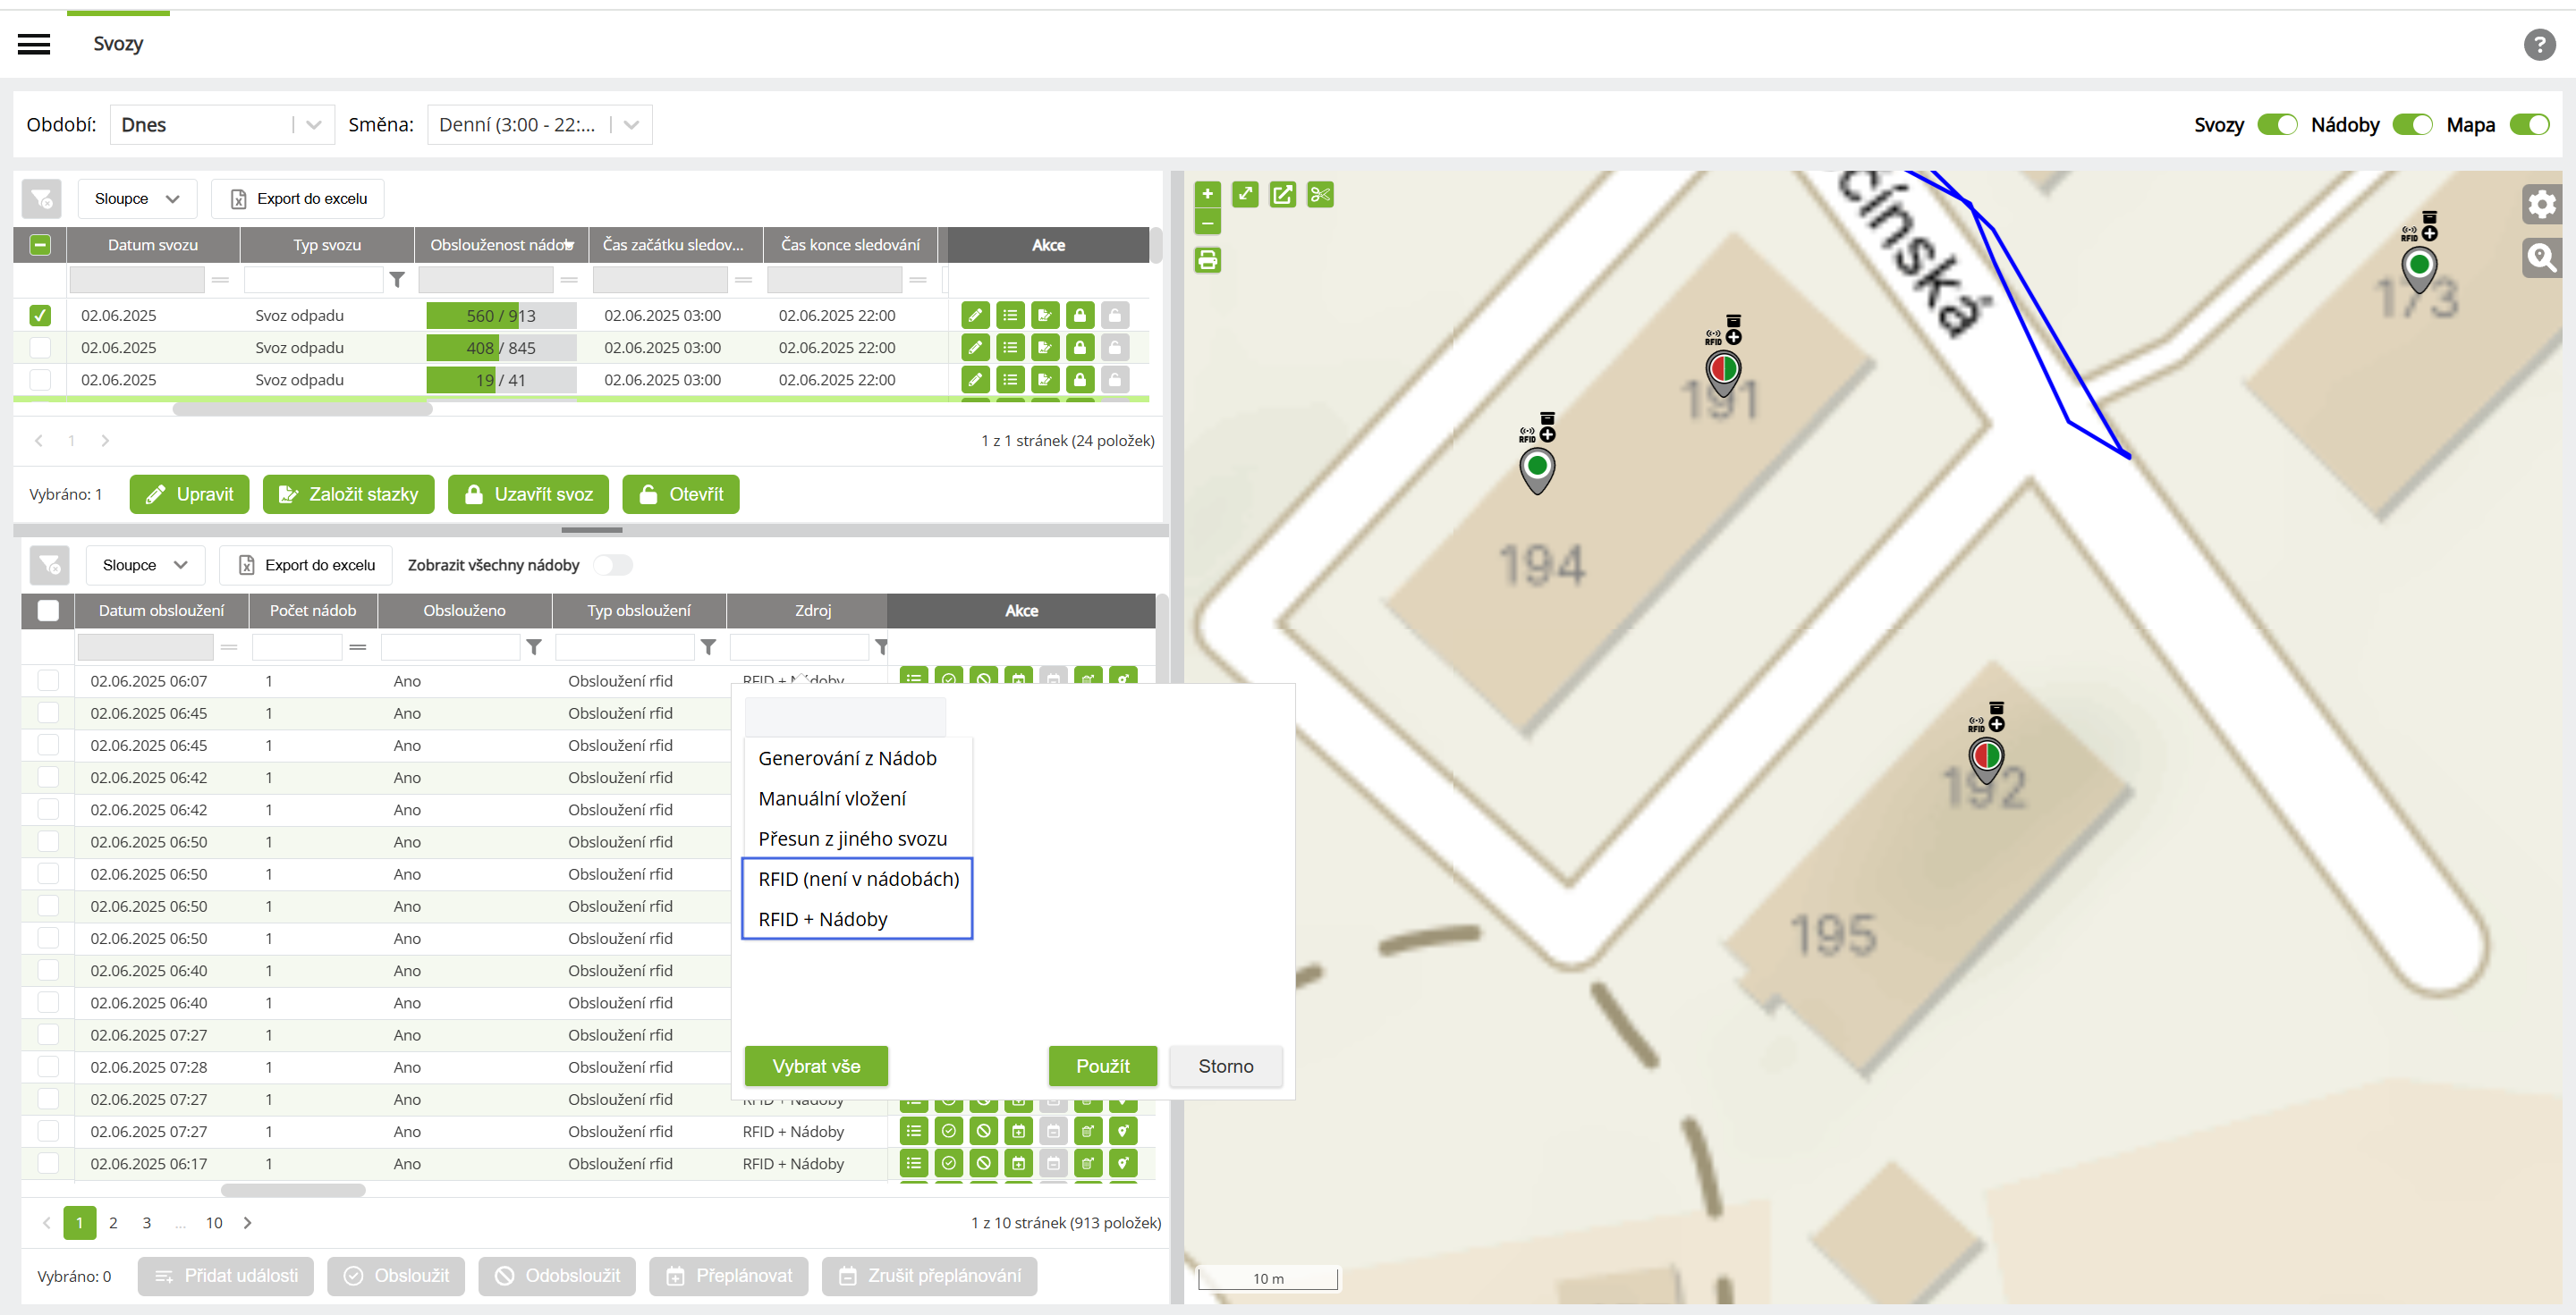The width and height of the screenshot is (2576, 1315).
Task: Click the Použít button
Action: click(1102, 1066)
